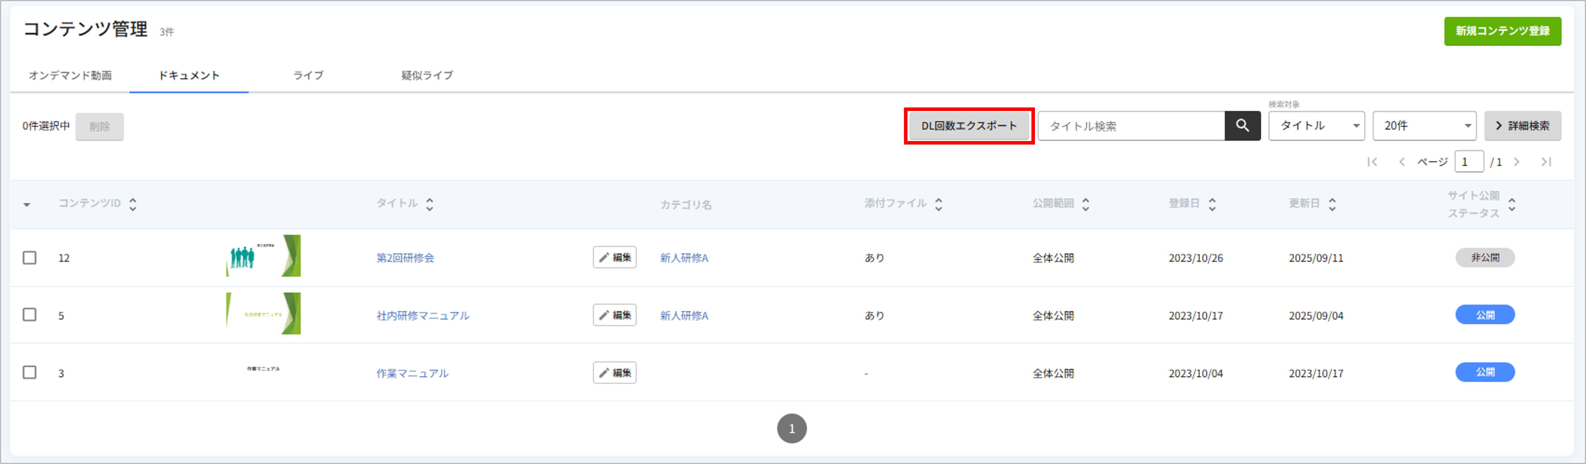This screenshot has width=1586, height=464.
Task: Open the 第2回研修会 title link
Action: click(x=405, y=258)
